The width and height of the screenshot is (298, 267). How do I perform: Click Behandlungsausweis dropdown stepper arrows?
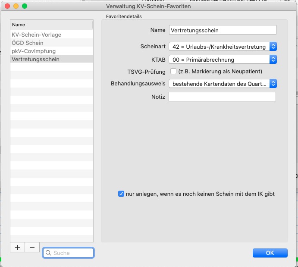(x=273, y=84)
